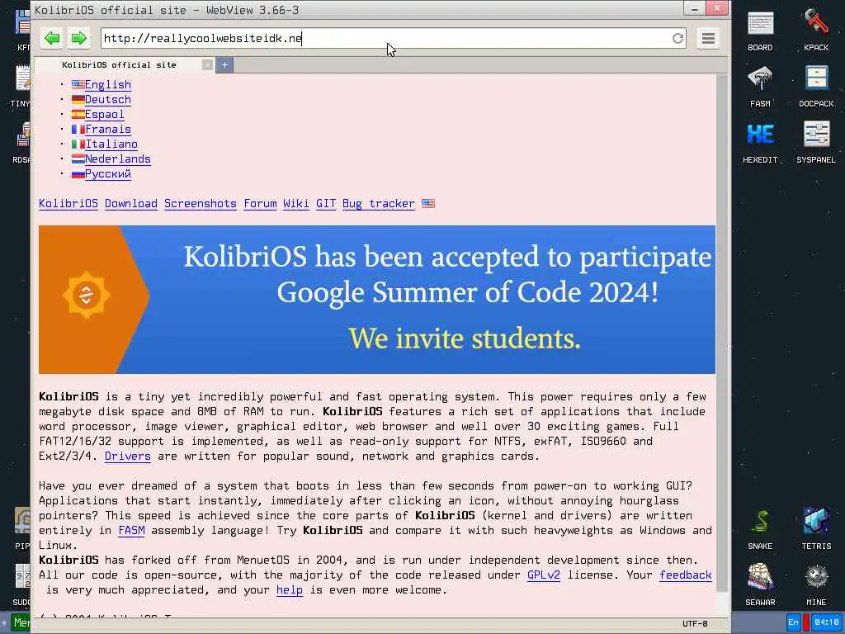845x634 pixels.
Task: Follow the FASM link in the paragraph
Action: tap(131, 531)
